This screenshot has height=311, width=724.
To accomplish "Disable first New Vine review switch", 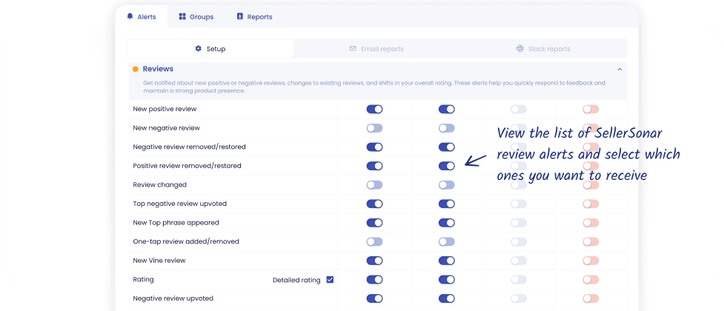I will [374, 261].
